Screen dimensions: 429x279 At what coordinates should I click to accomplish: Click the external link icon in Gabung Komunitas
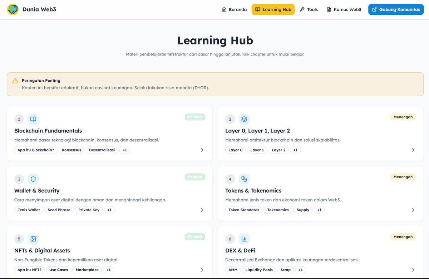pos(374,9)
